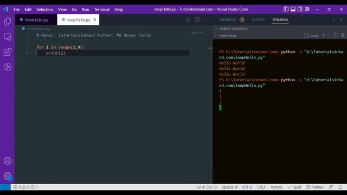Click the terminal output line '2'
The height and width of the screenshot is (195, 347).
coord(220,96)
